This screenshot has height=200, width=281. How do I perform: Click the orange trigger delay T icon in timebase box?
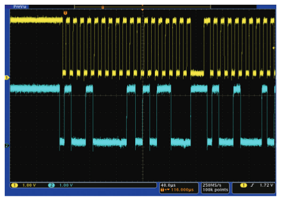point(162,190)
